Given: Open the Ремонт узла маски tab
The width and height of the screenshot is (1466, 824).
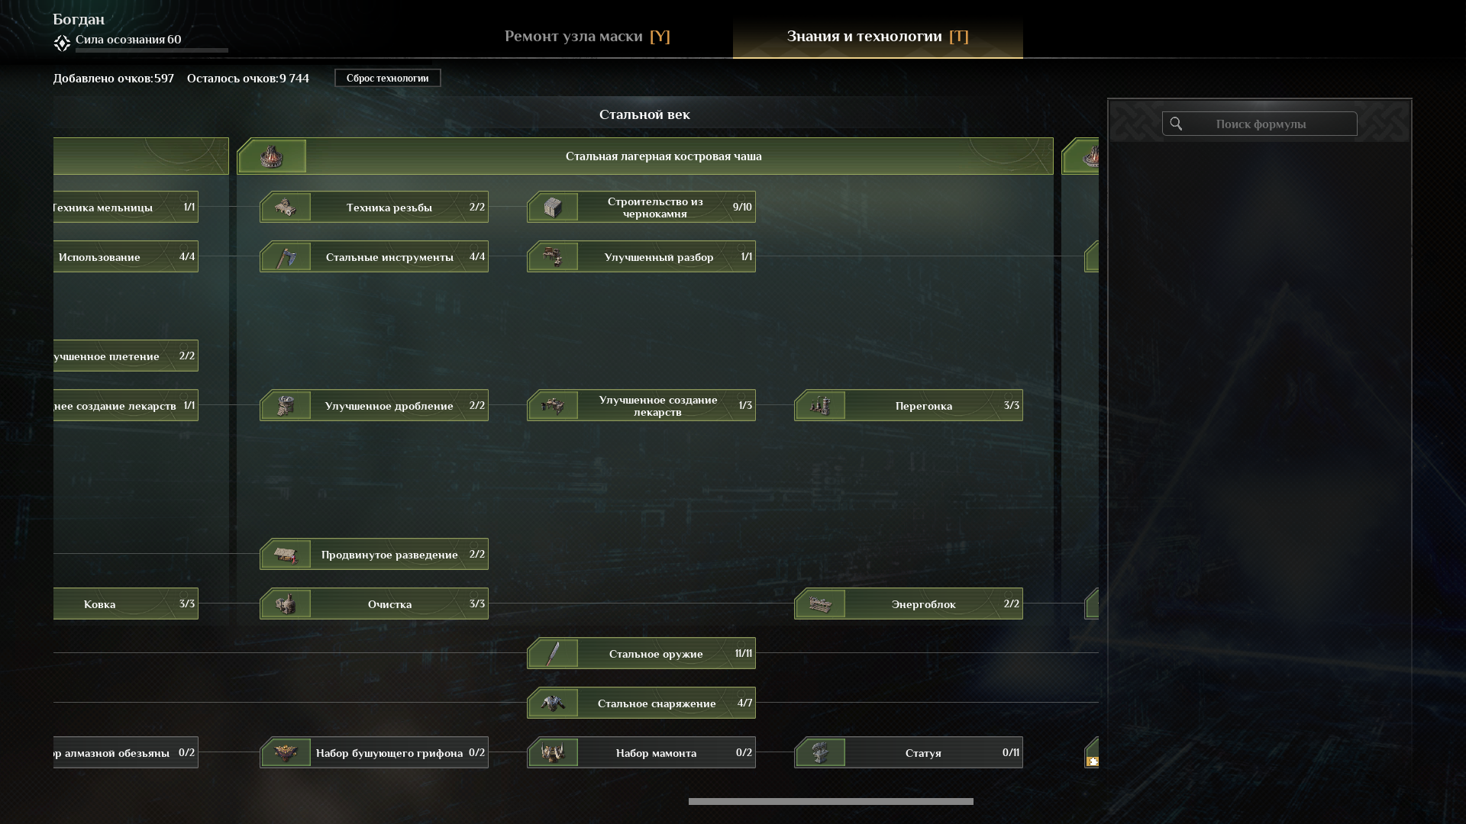Looking at the screenshot, I should click(x=587, y=37).
